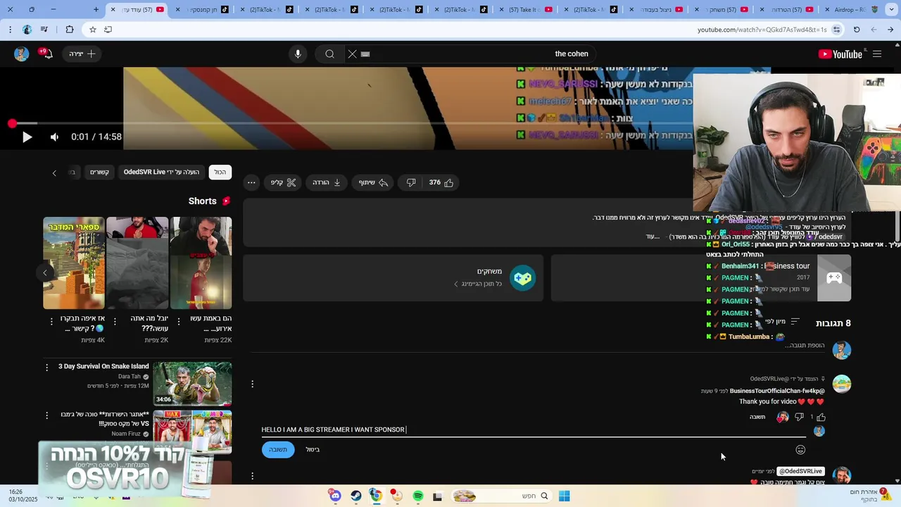Show the next filter chips with the arrow
Image resolution: width=901 pixels, height=507 pixels.
click(x=54, y=173)
